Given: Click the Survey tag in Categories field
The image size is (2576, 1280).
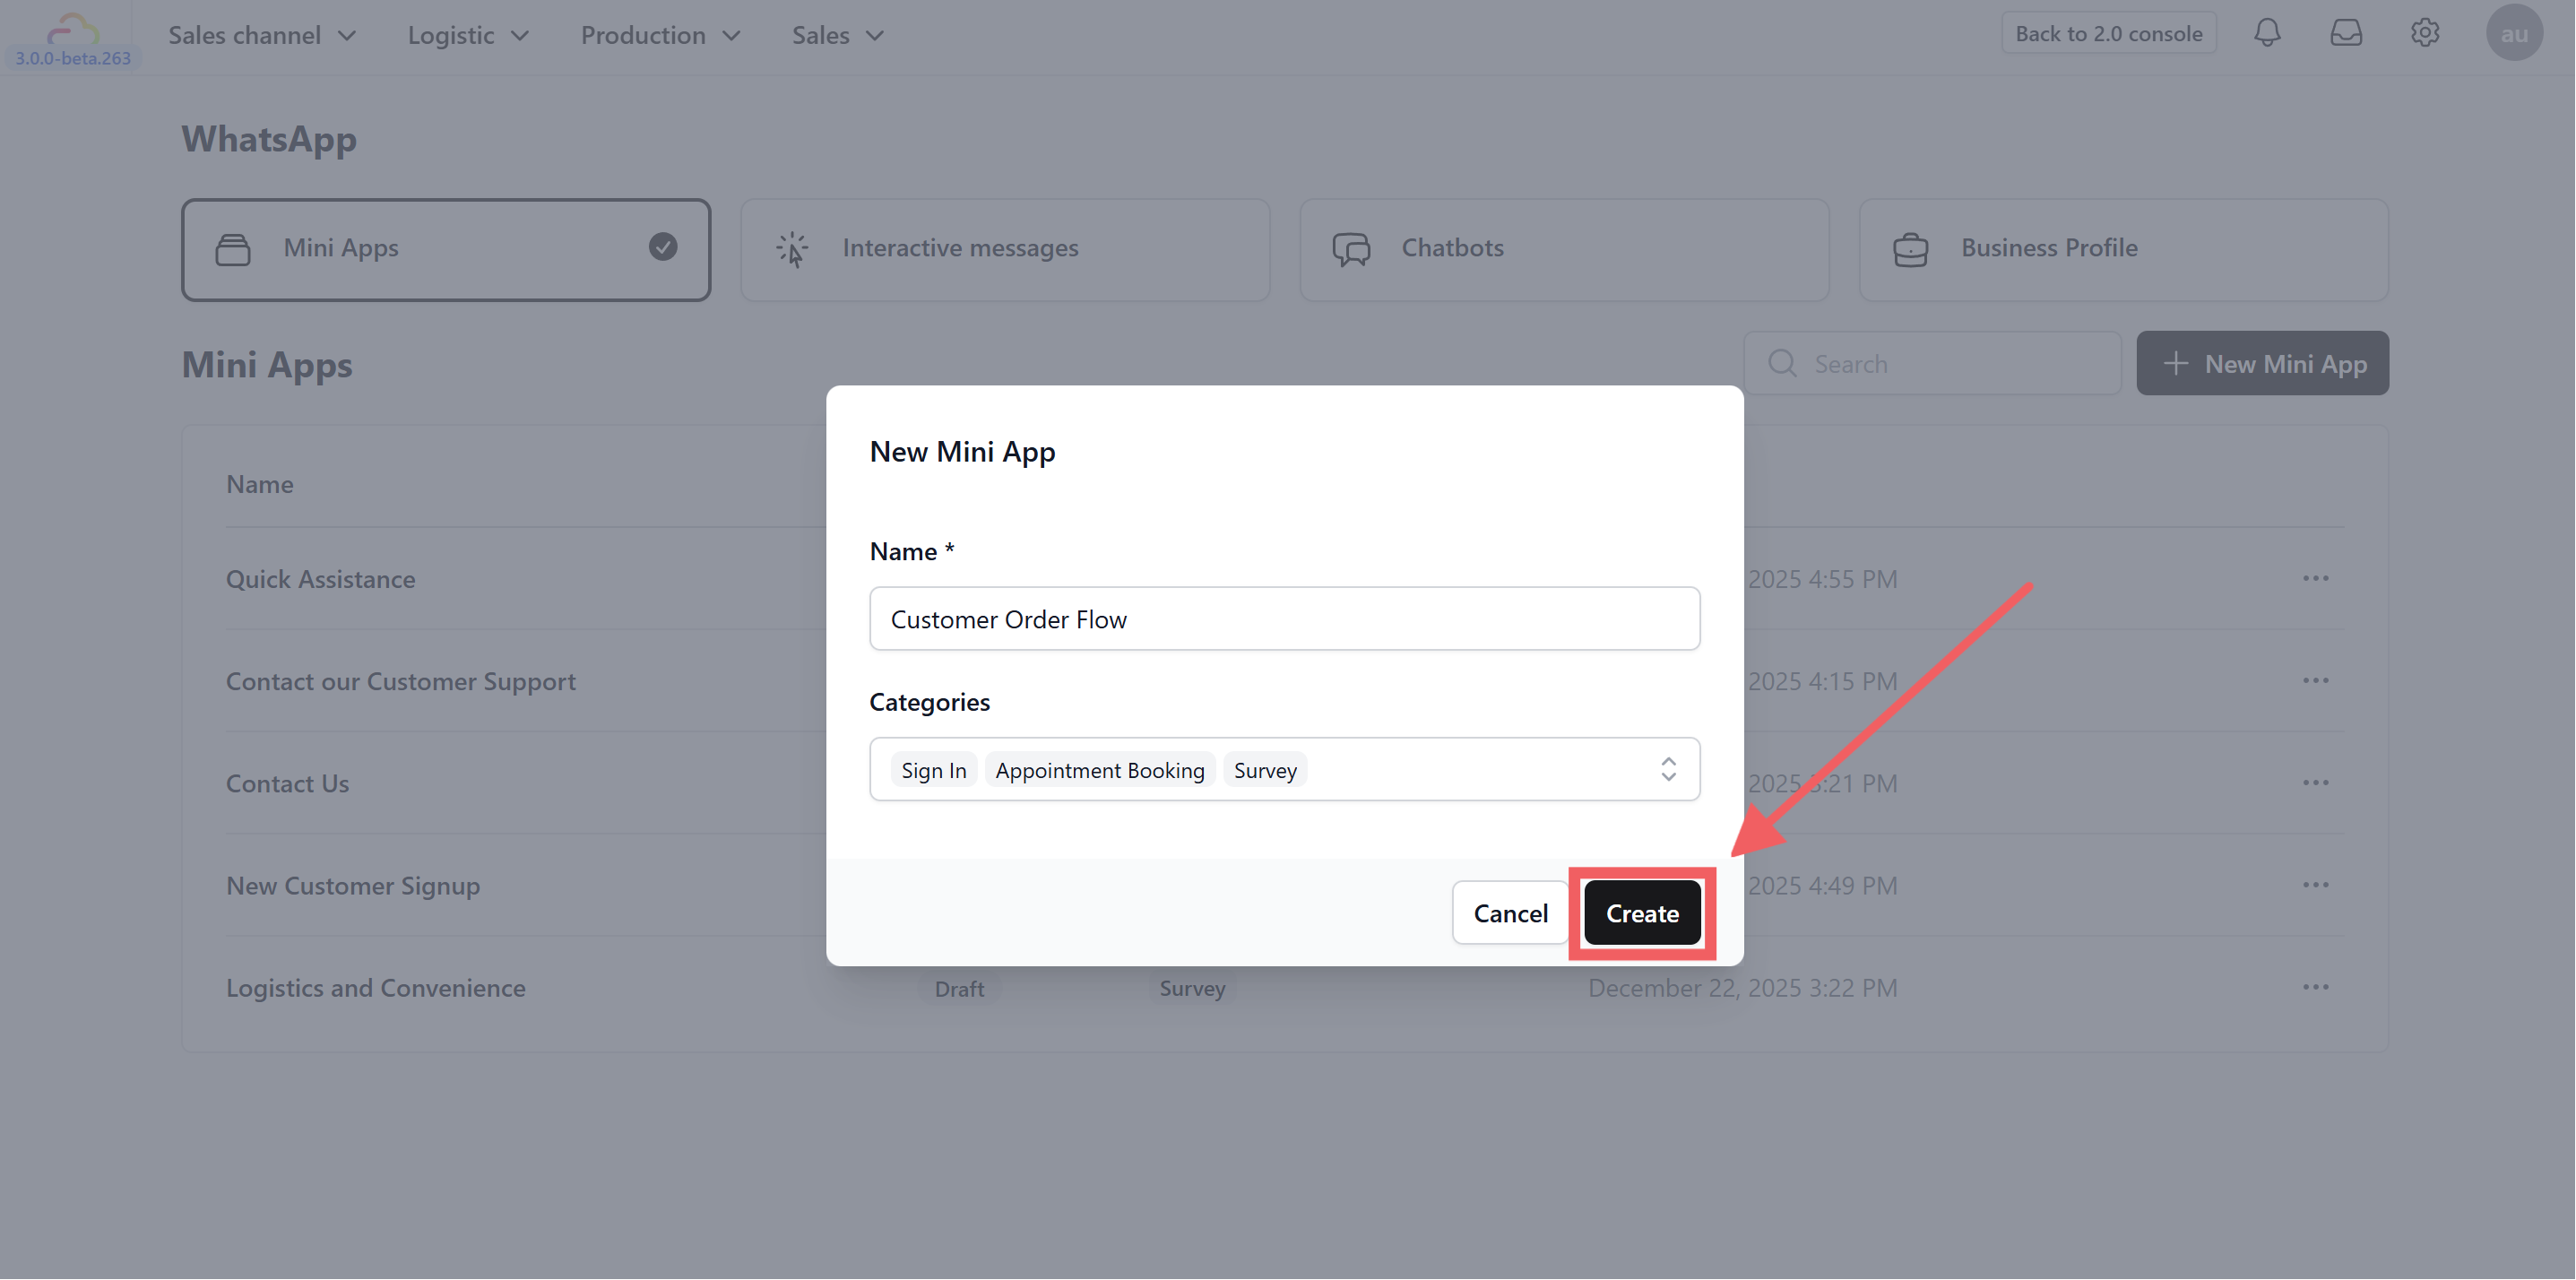Looking at the screenshot, I should click(1265, 770).
